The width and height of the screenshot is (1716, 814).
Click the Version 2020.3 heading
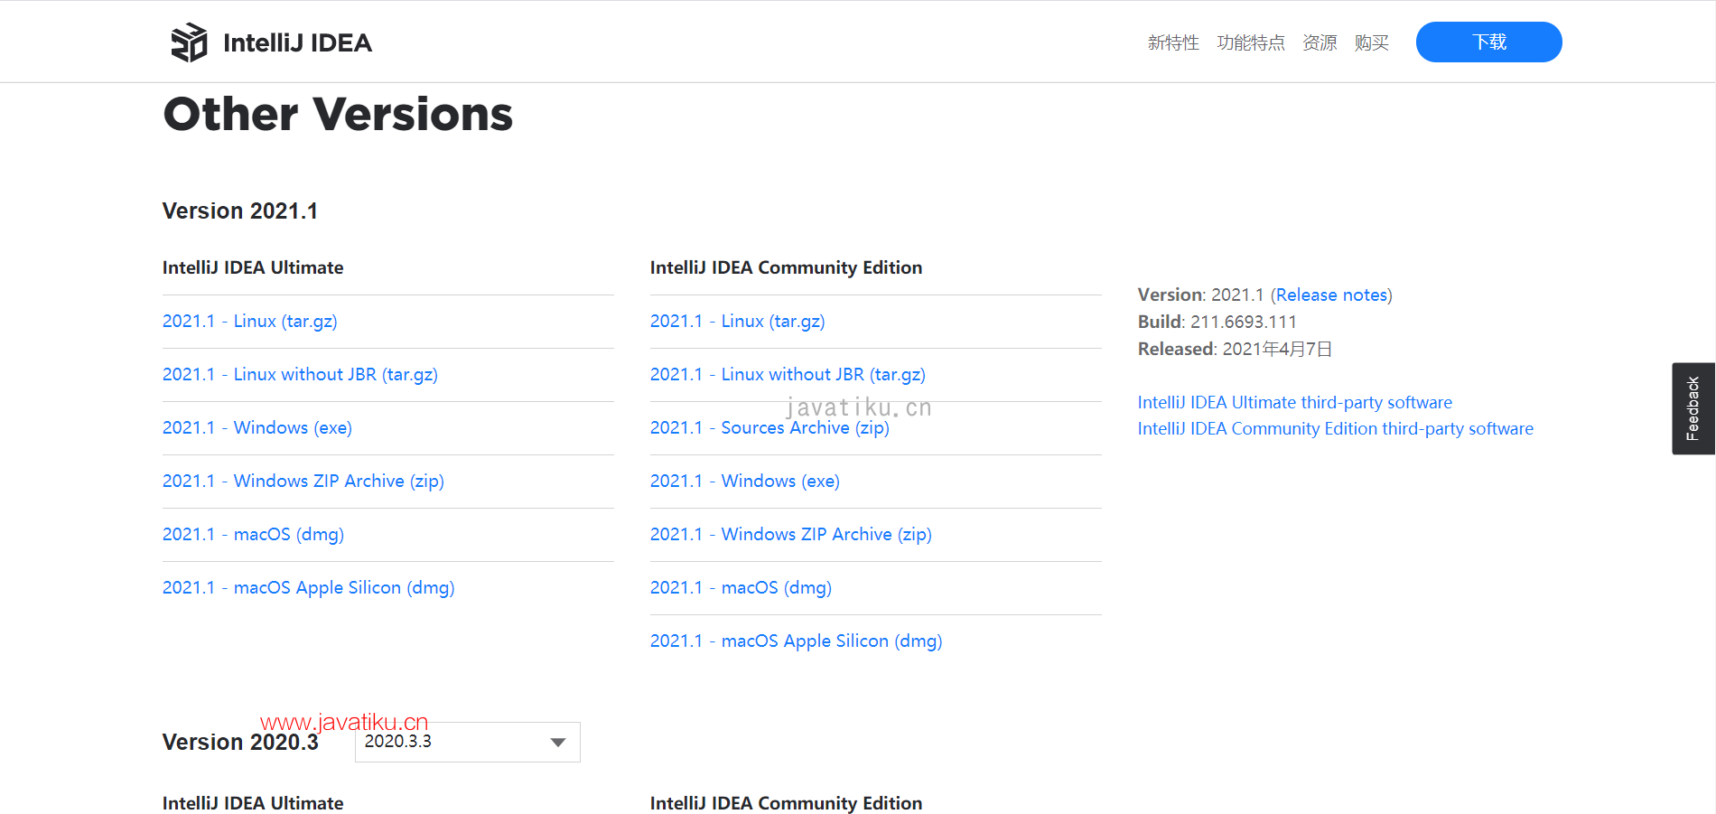coord(240,743)
